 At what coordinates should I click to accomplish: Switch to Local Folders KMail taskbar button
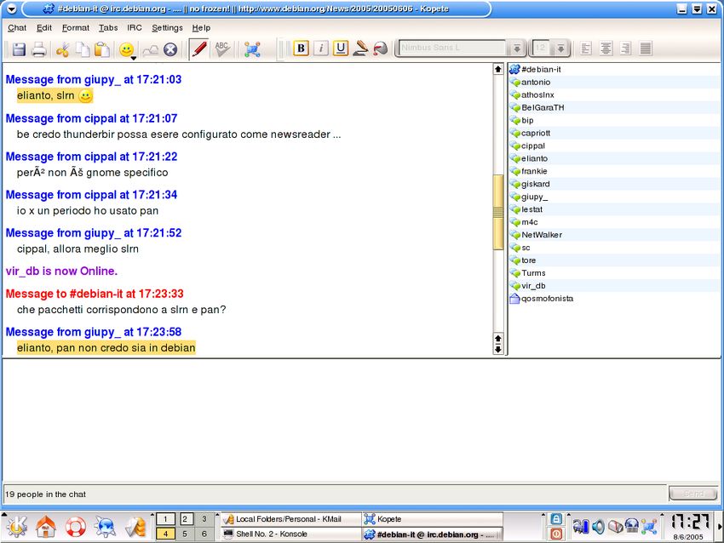(x=289, y=519)
